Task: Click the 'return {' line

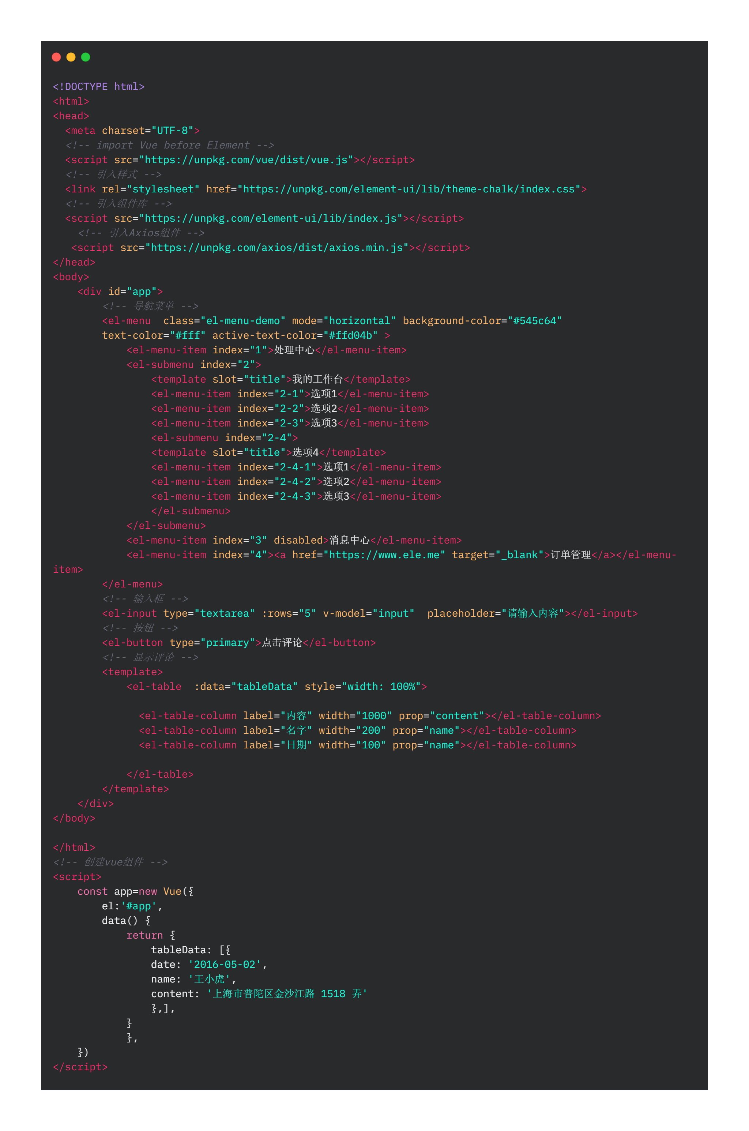Action: point(151,935)
